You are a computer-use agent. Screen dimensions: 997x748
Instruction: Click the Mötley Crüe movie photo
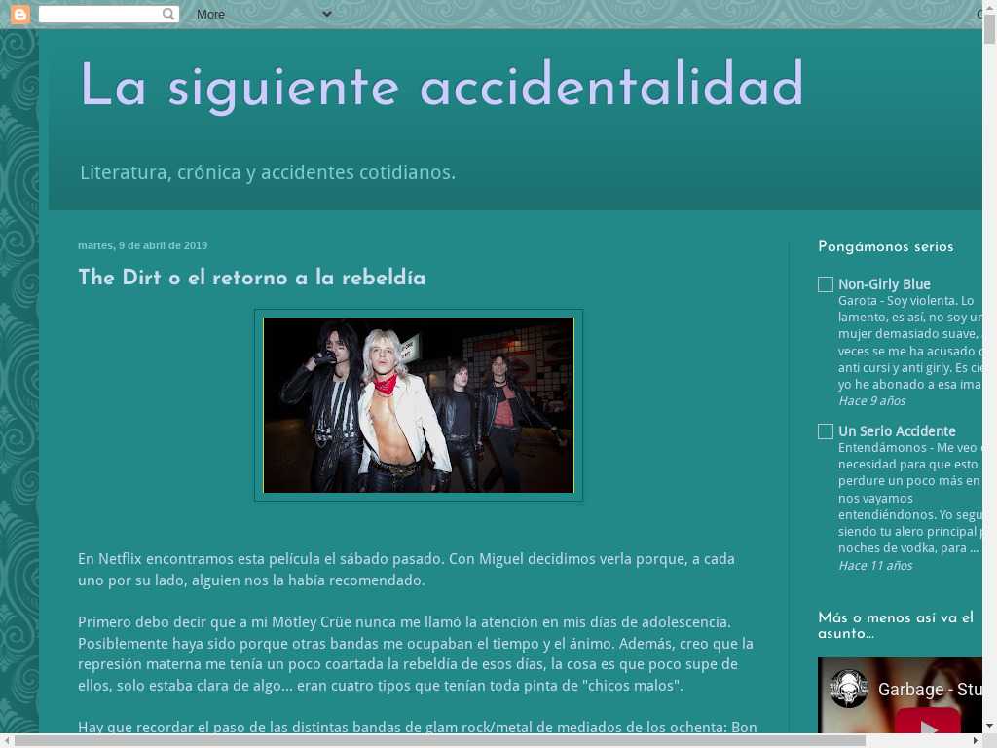(419, 405)
